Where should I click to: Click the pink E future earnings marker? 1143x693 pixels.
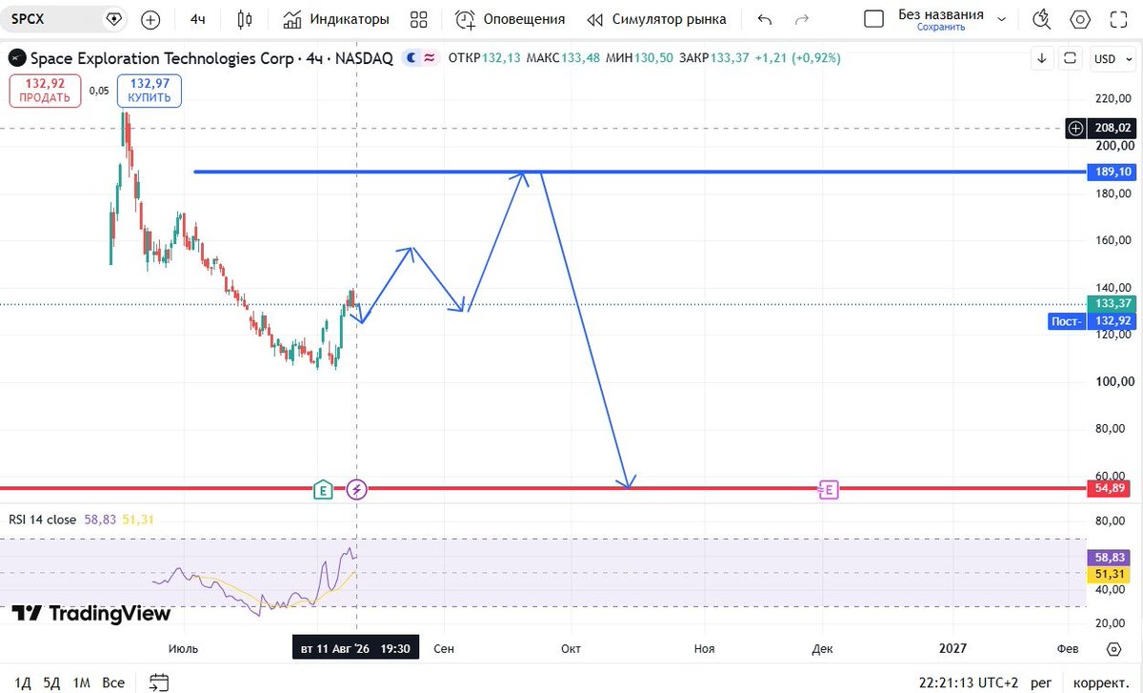(829, 490)
